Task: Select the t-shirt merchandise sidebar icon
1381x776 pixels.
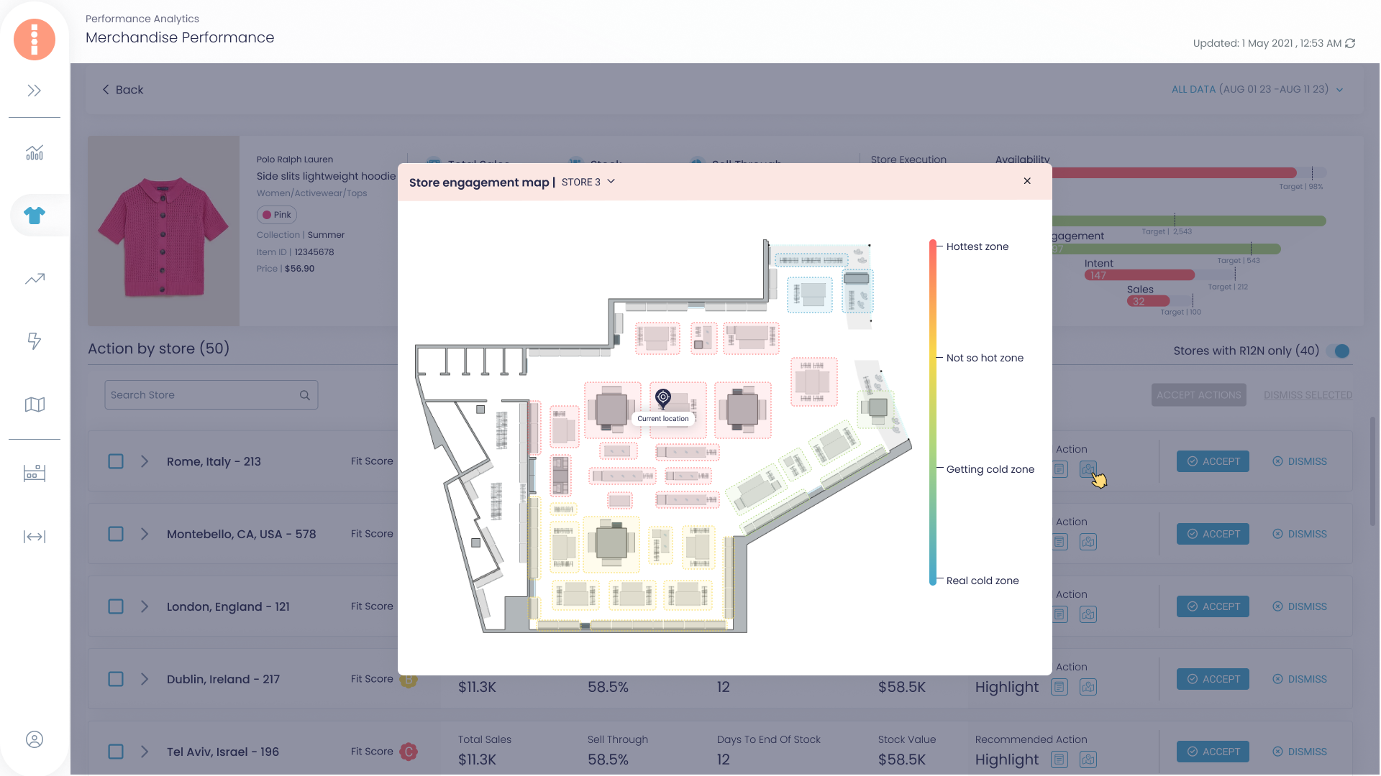Action: click(x=35, y=215)
